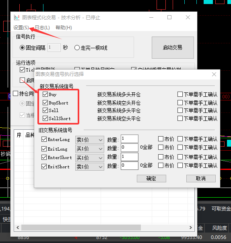231x243 pixels.
Task: Click the EnterShort 数量 input field
Action: pyautogui.click(x=130, y=157)
